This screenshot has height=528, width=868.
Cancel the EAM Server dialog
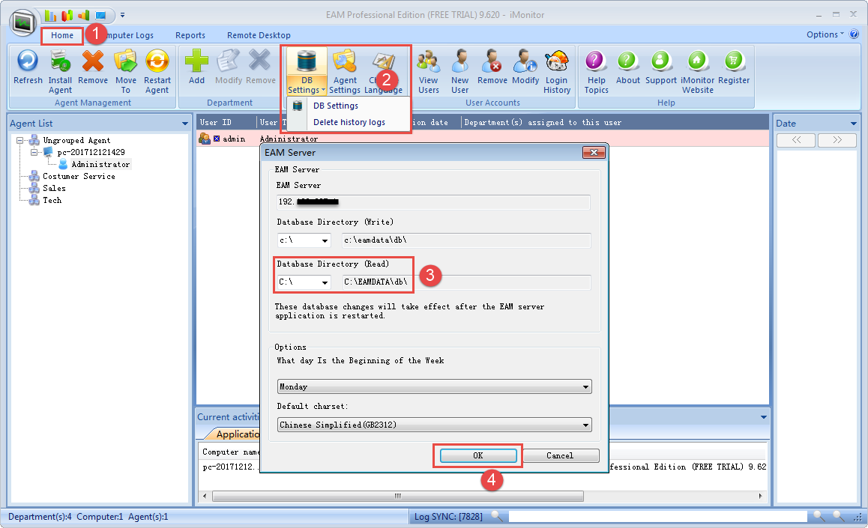[561, 455]
